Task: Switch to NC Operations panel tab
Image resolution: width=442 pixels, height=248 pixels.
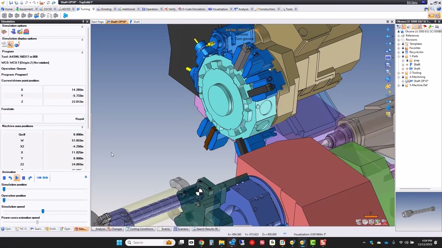Action: (x=22, y=229)
